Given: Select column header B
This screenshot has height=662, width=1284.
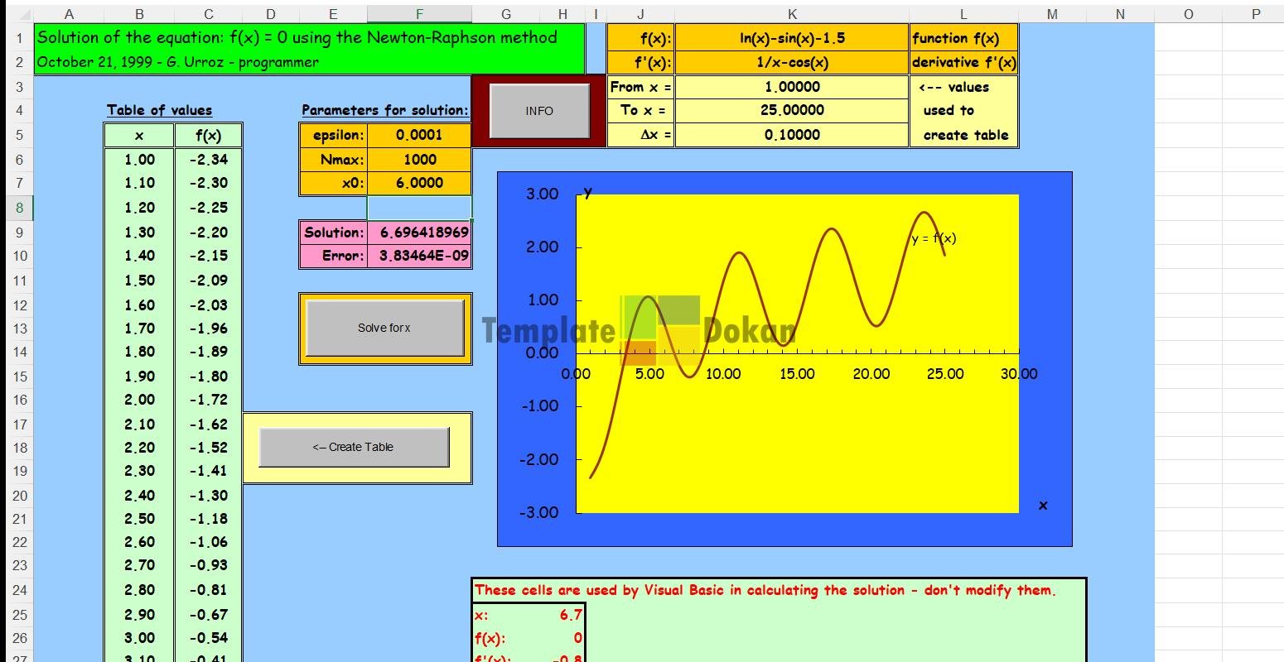Looking at the screenshot, I should click(x=138, y=14).
